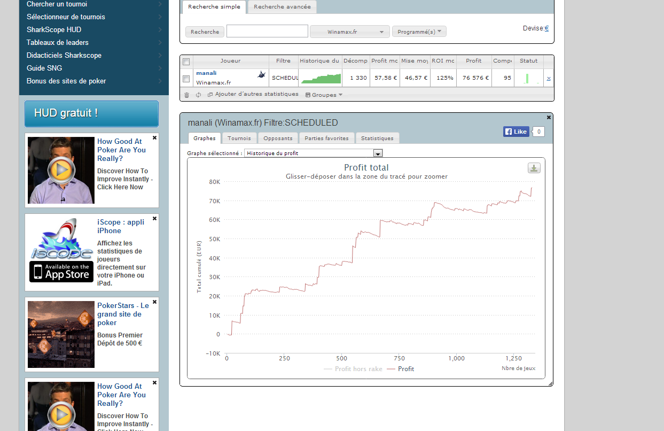Open Bonus des sites de poker
This screenshot has width=664, height=431.
[94, 81]
